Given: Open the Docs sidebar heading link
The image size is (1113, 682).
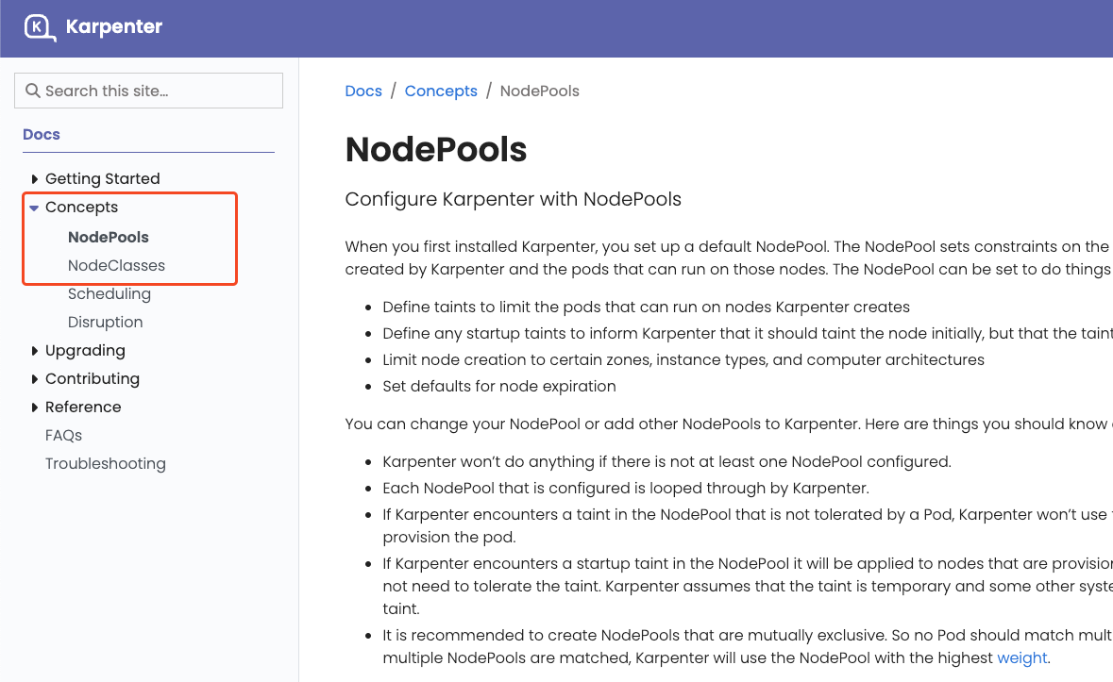Looking at the screenshot, I should click(42, 135).
